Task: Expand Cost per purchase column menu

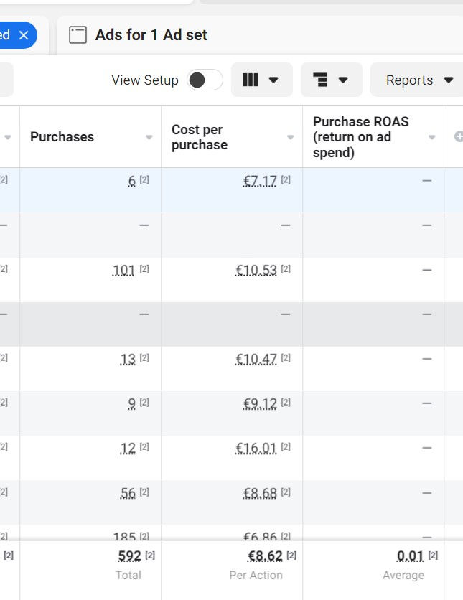Action: coord(291,137)
